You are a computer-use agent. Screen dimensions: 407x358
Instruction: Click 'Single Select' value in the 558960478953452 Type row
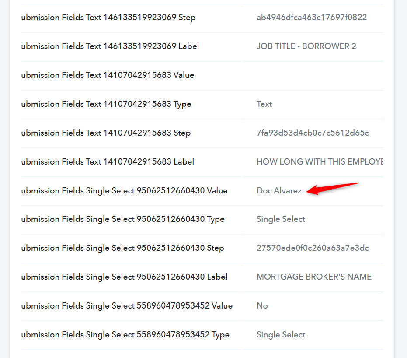point(281,334)
